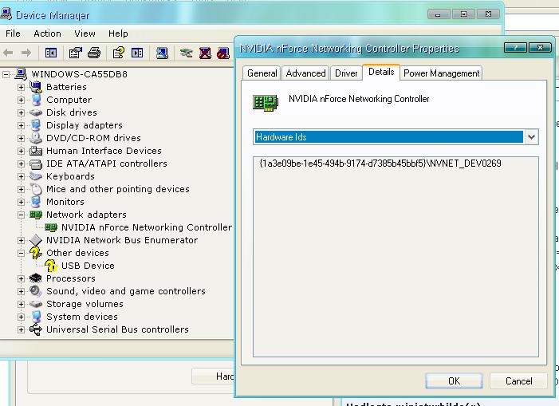The height and width of the screenshot is (406, 559).
Task: Expand the Monitors node
Action: click(21, 202)
